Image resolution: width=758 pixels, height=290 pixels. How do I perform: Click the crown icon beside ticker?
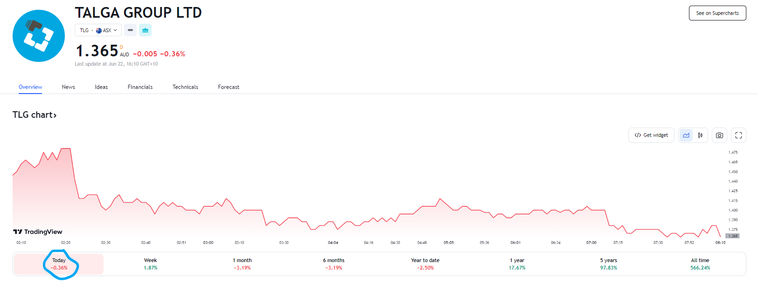[x=145, y=30]
